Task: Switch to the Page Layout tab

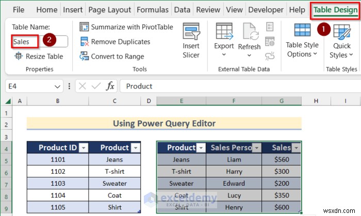Action: [x=109, y=10]
